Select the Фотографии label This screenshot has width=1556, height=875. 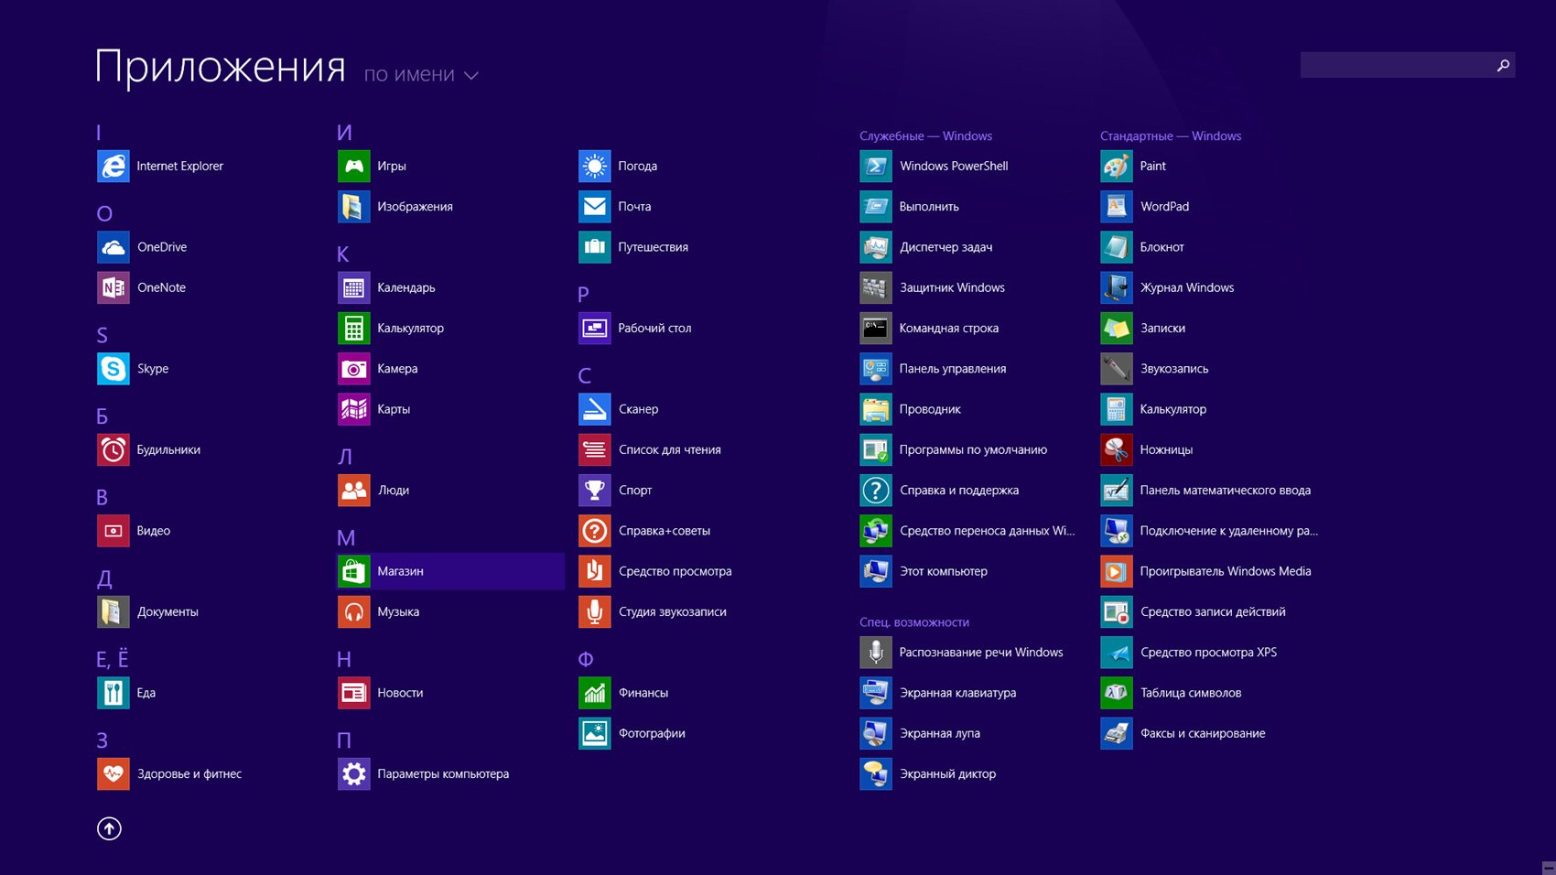pyautogui.click(x=652, y=733)
